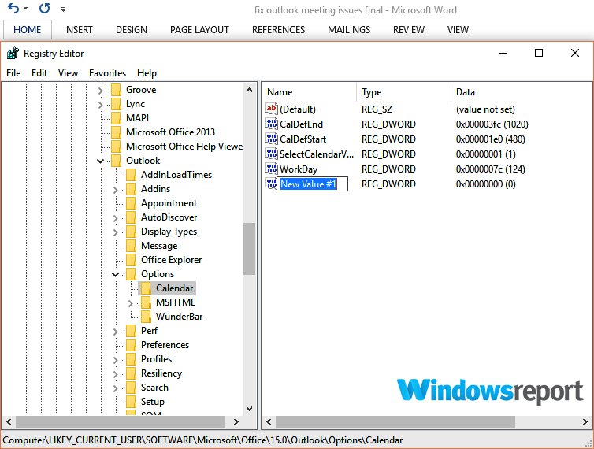
Task: Click the Redo icon in Word toolbar
Action: pyautogui.click(x=45, y=8)
